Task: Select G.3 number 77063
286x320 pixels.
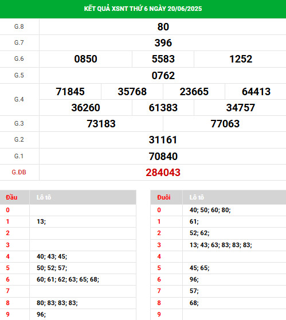Action: click(225, 124)
